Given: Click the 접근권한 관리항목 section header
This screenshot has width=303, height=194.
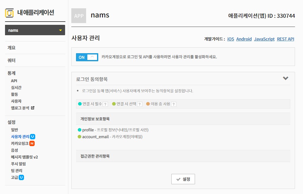Looking at the screenshot, I should point(183,156).
